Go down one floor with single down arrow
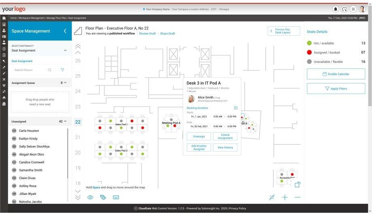The image size is (372, 216). [78, 191]
